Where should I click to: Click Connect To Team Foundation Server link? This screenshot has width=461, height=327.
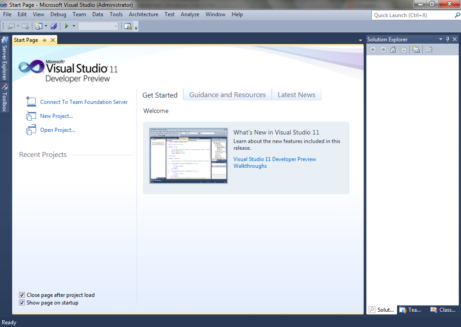tap(84, 102)
